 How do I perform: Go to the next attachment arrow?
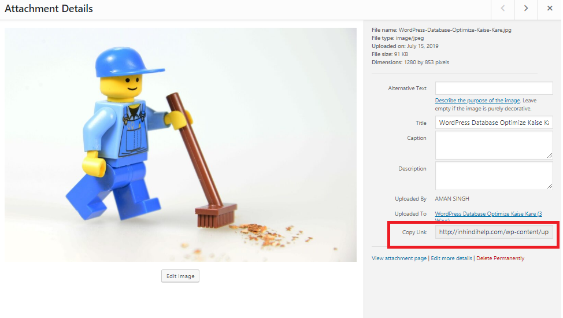(525, 9)
